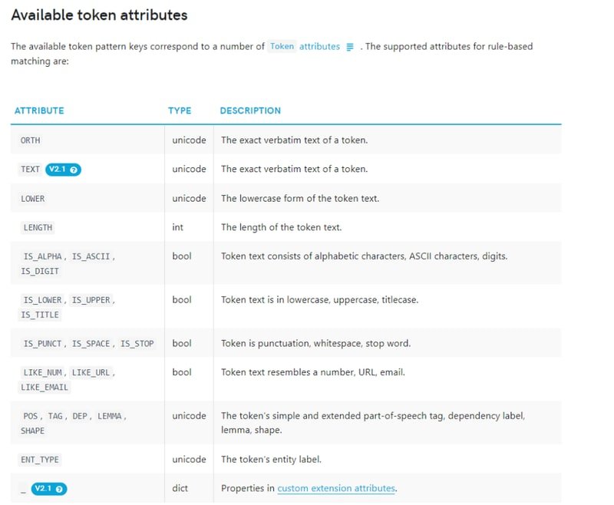Select the ENT_TYPE code label

point(40,460)
